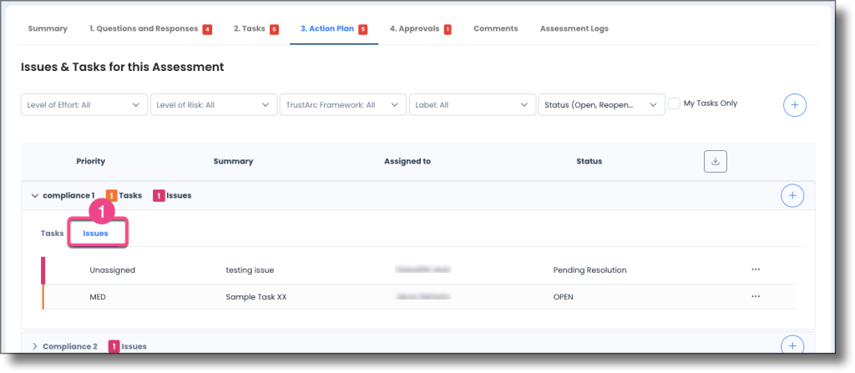Click the red Issues count badge in compliance 1
The width and height of the screenshot is (855, 373).
(x=159, y=196)
